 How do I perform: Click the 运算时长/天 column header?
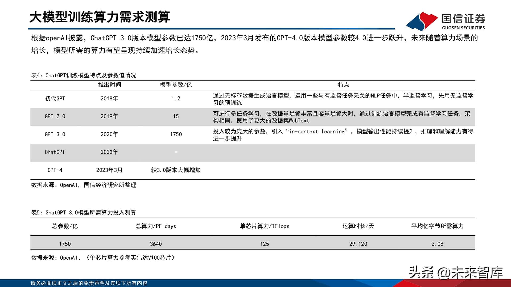pyautogui.click(x=358, y=226)
